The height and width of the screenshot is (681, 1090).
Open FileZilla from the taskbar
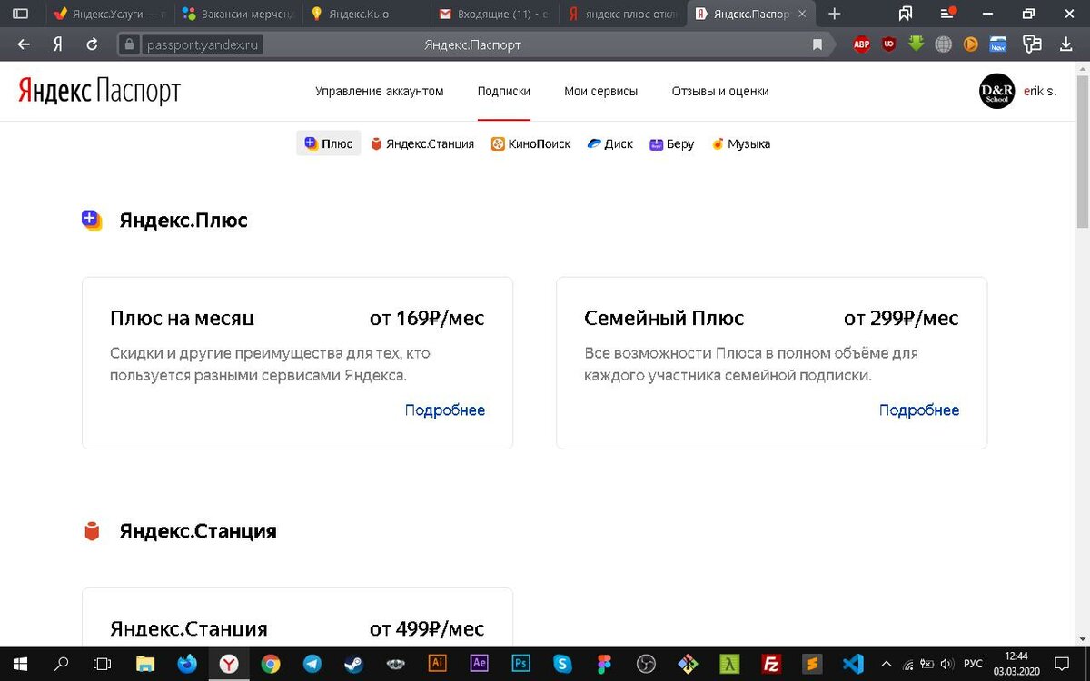(771, 663)
